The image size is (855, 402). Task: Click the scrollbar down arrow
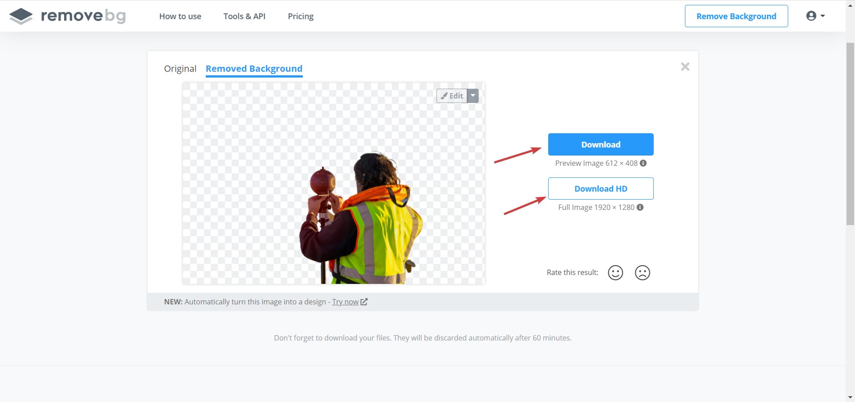[x=850, y=397]
